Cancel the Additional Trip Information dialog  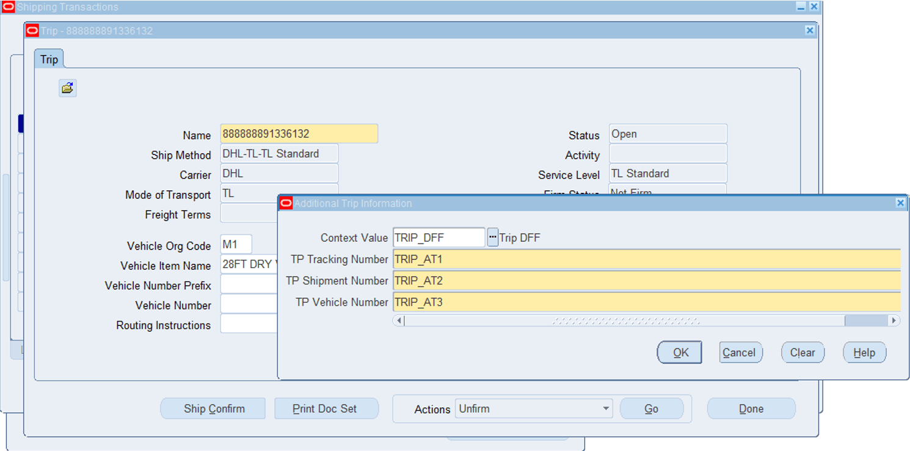[740, 352]
